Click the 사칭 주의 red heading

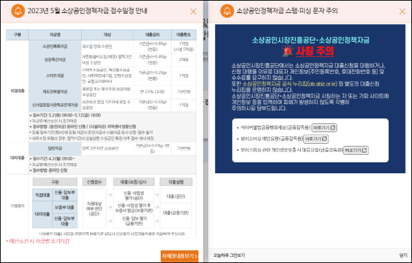pos(314,51)
